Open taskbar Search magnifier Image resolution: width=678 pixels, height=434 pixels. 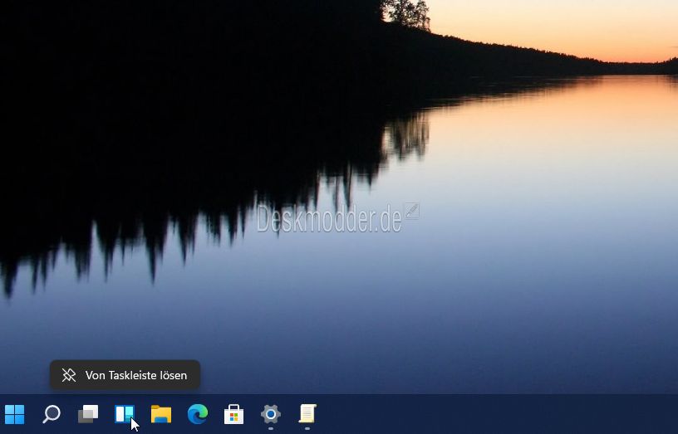(x=52, y=414)
